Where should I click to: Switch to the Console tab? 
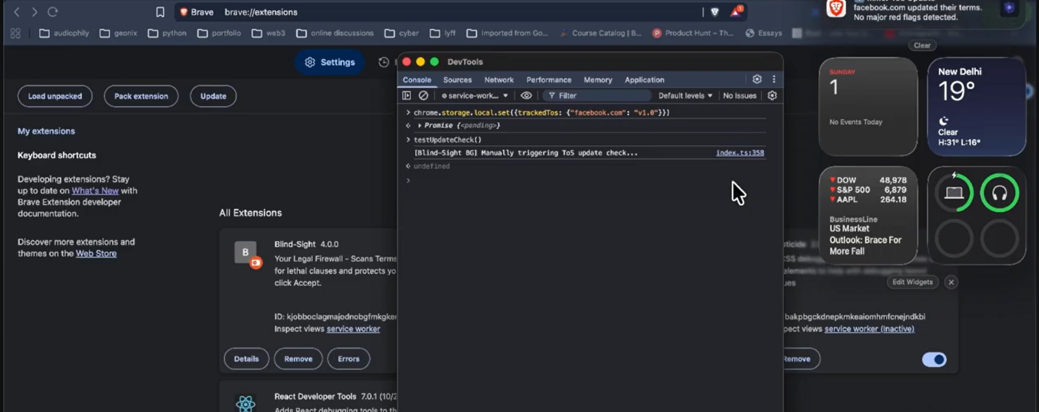tap(417, 80)
